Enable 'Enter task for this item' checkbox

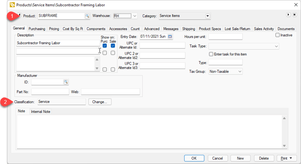[x=211, y=54]
